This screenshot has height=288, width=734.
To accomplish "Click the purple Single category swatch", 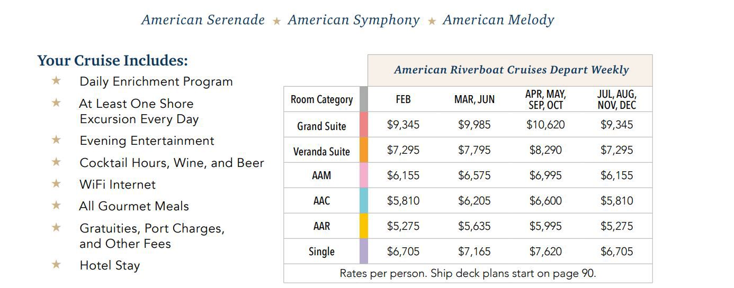I will (x=363, y=252).
